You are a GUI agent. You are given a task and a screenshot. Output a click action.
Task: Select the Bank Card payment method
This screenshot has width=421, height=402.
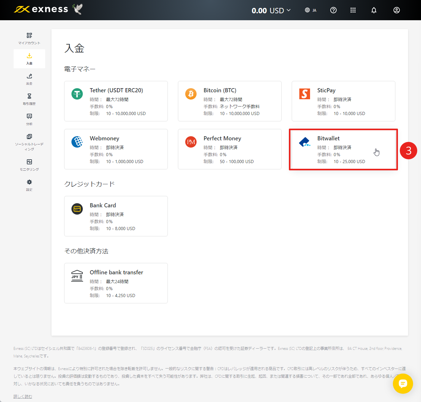(x=116, y=216)
